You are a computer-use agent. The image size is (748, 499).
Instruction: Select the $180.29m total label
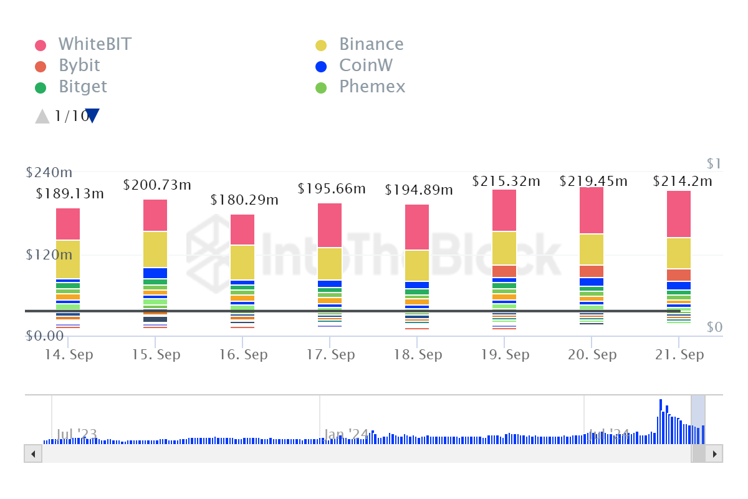coord(244,200)
